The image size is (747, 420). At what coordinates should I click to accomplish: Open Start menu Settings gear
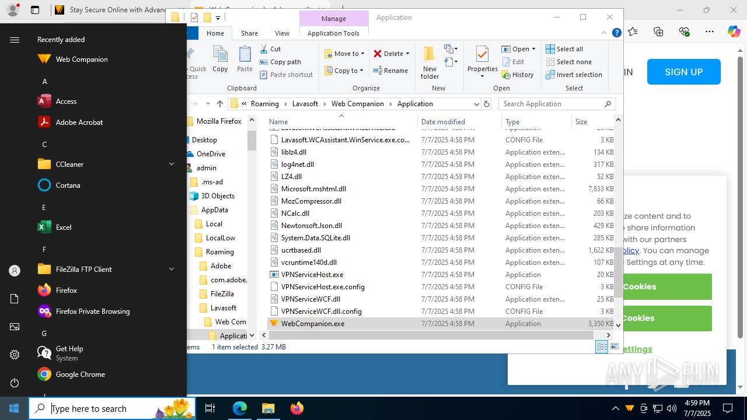click(15, 355)
